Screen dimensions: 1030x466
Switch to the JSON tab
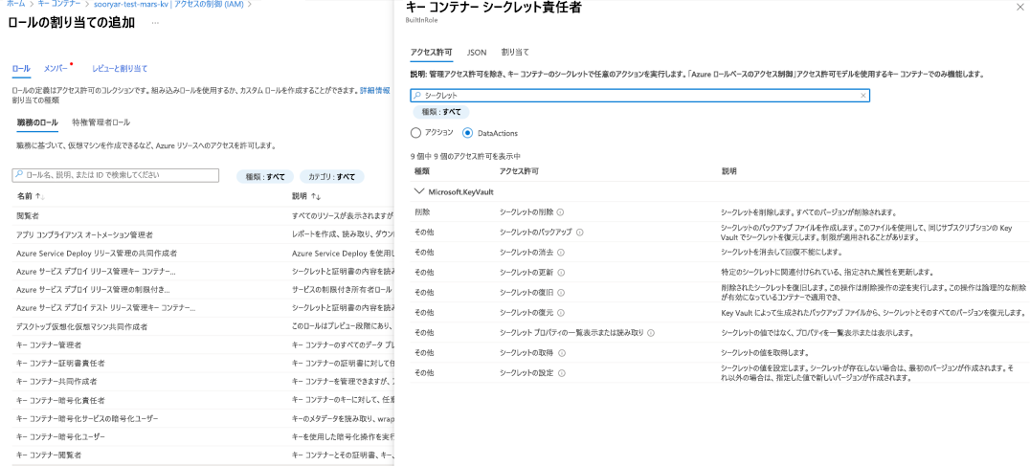pos(476,52)
